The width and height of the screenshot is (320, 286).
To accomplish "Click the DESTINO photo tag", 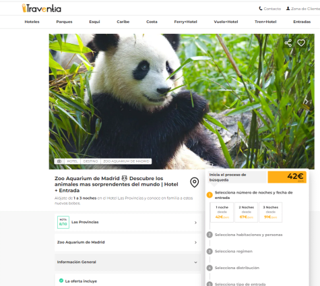I will coord(90,161).
